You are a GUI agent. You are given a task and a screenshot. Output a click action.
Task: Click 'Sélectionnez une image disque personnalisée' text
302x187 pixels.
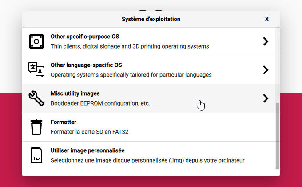click(x=109, y=160)
